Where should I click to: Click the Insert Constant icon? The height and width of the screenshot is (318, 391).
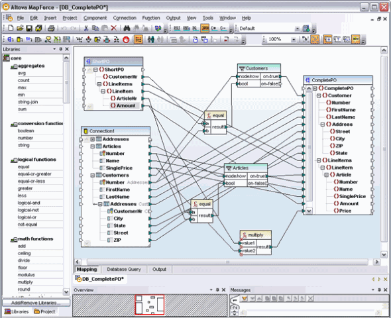tap(80, 39)
